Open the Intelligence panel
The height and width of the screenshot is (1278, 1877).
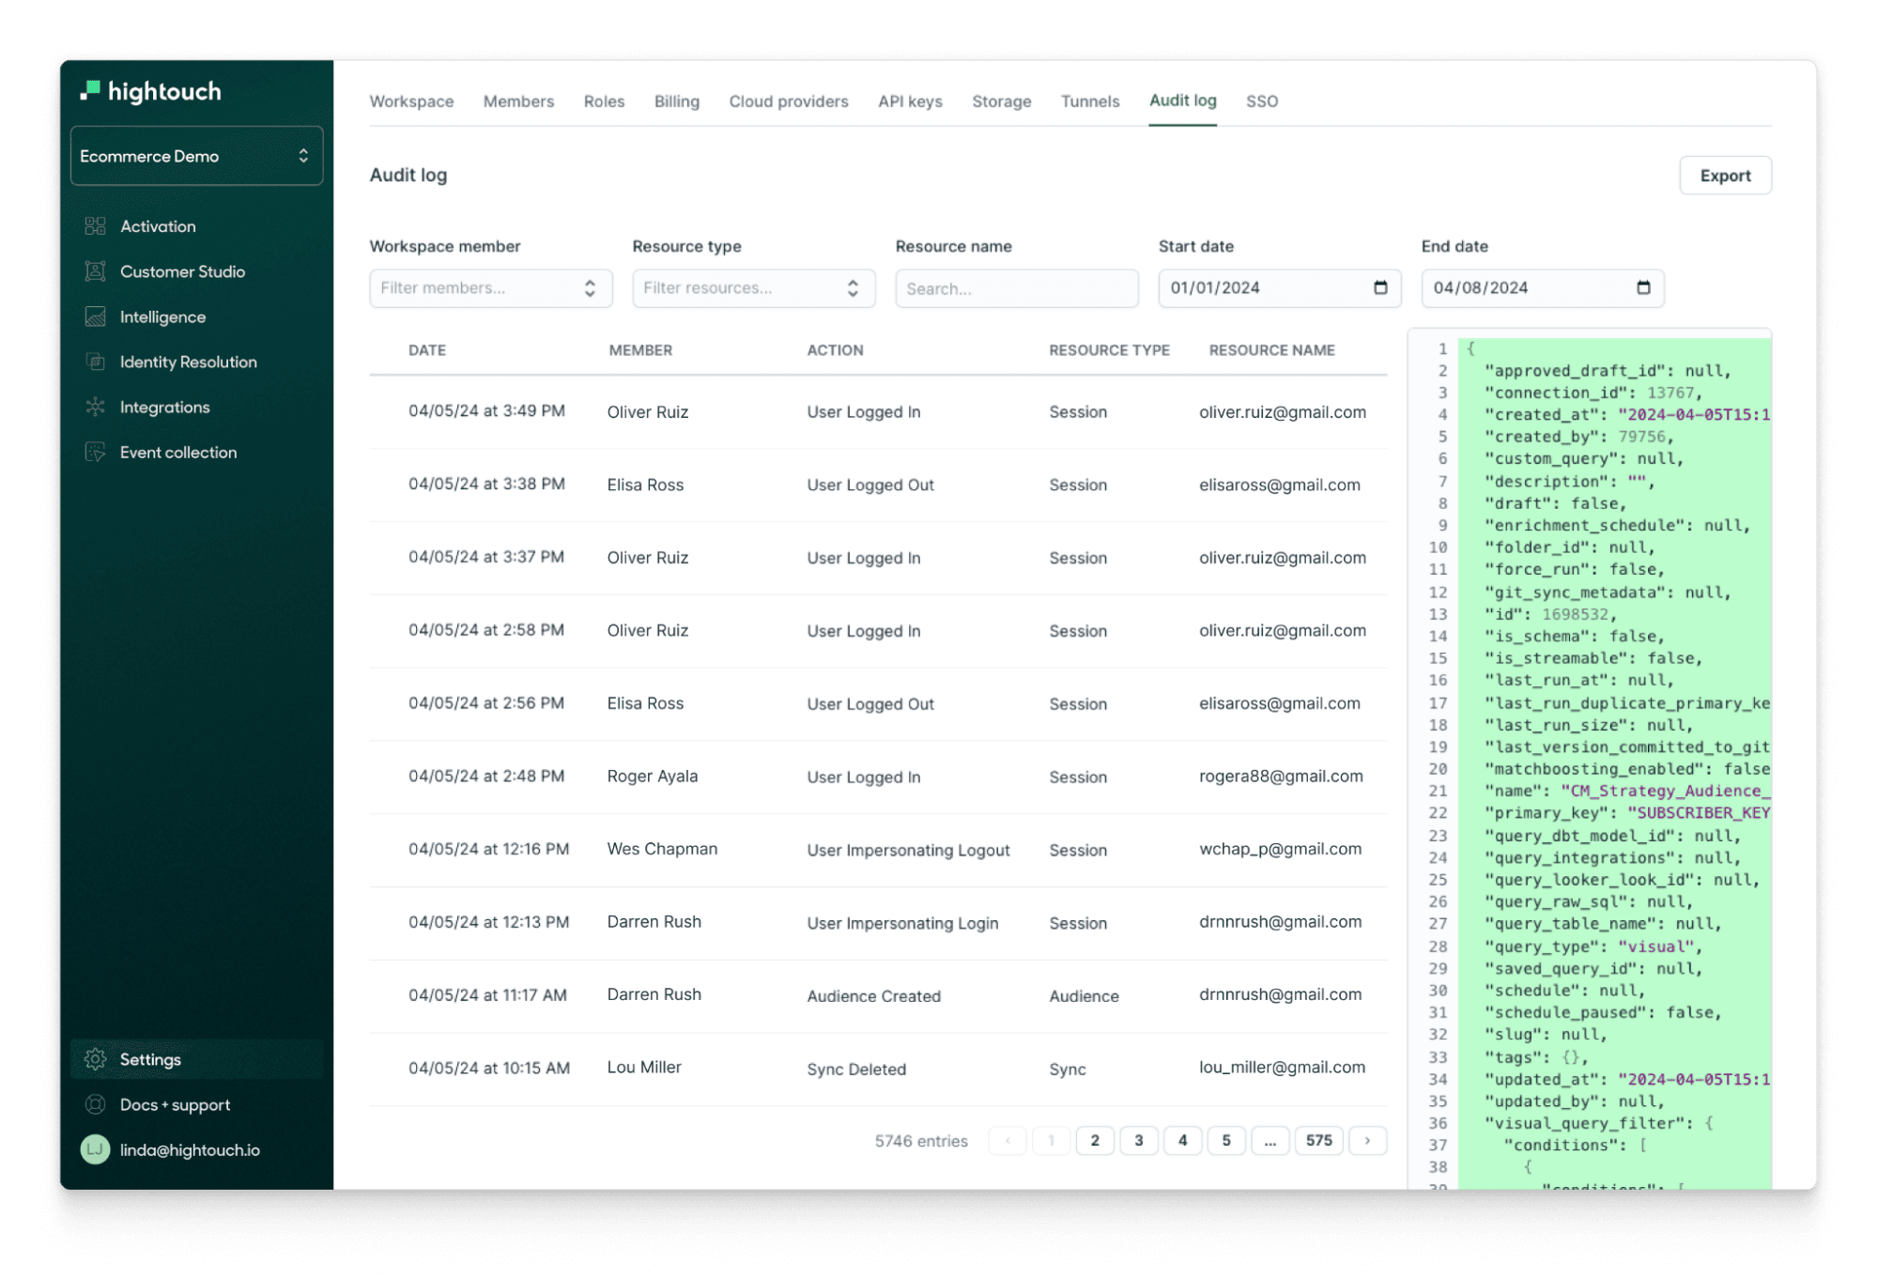tap(97, 316)
